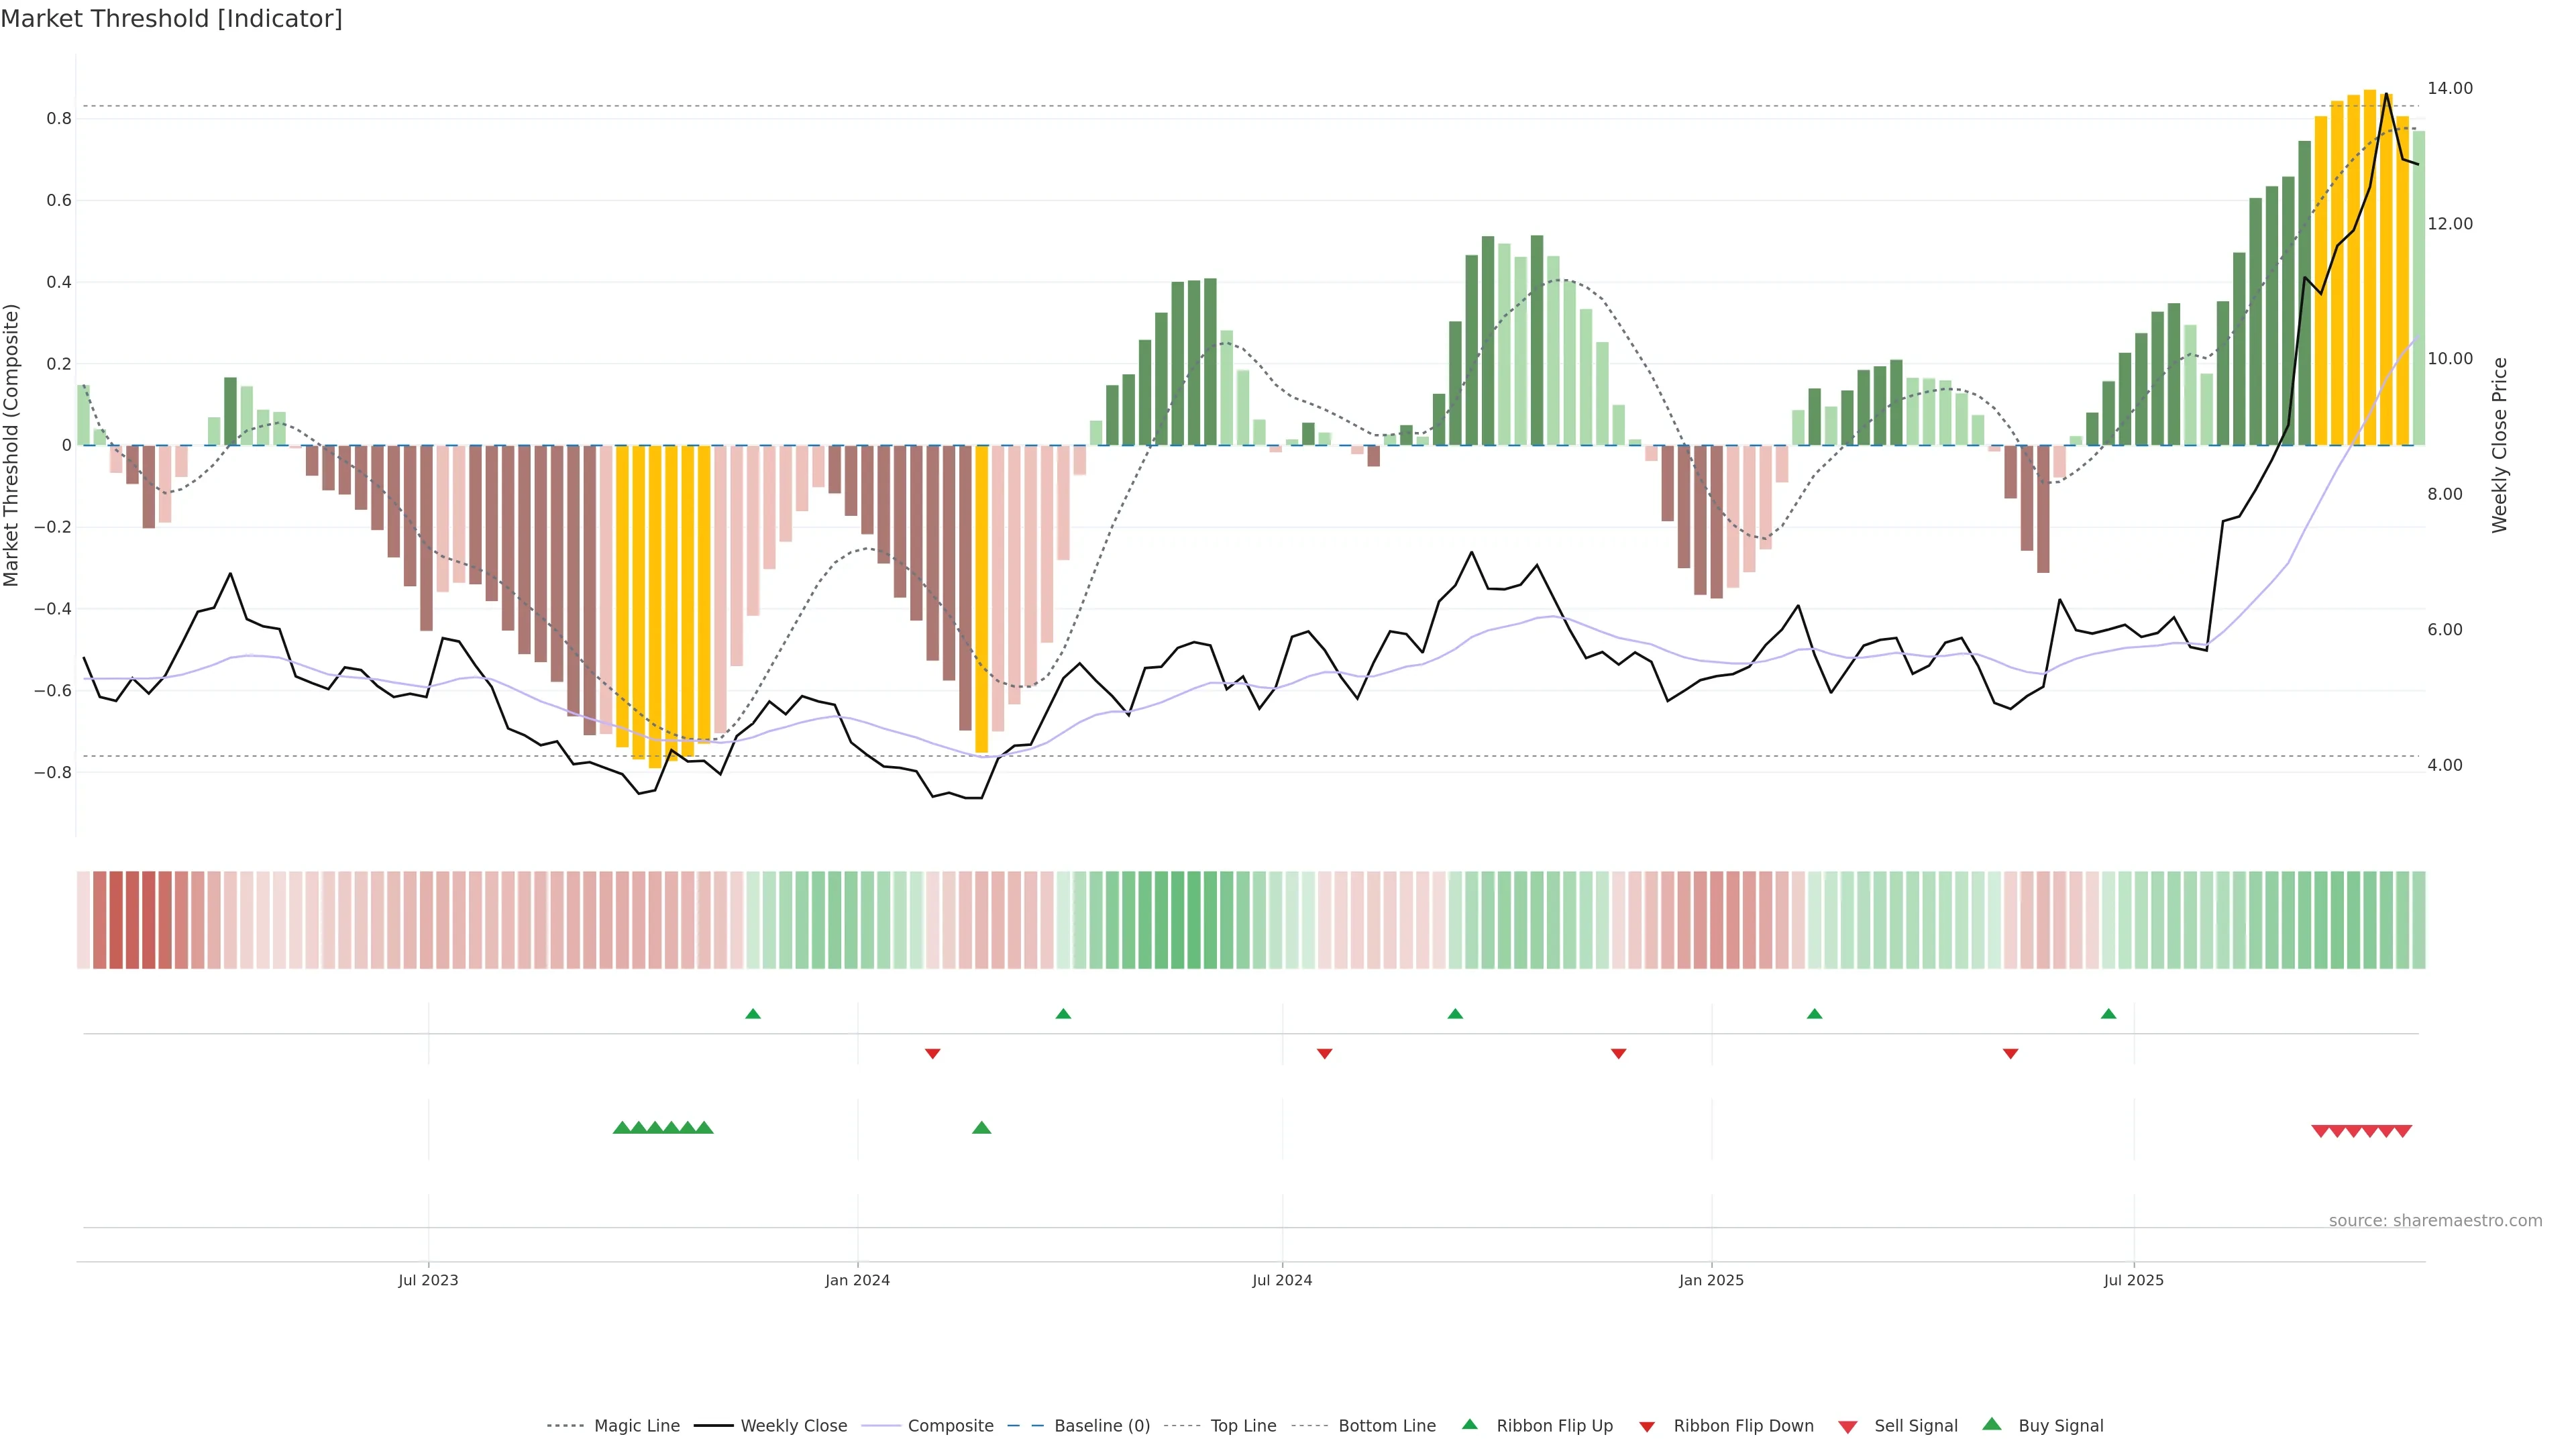This screenshot has height=1449, width=2576.
Task: Click the Top Line legend label
Action: click(x=1243, y=1426)
